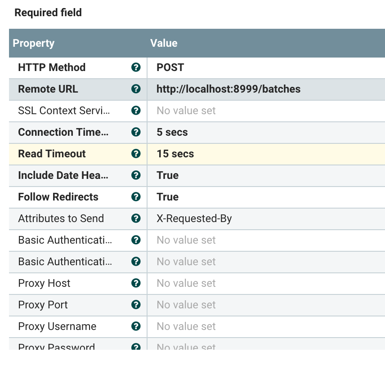
Task: Click the X-Requested-By attribute value
Action: point(194,218)
